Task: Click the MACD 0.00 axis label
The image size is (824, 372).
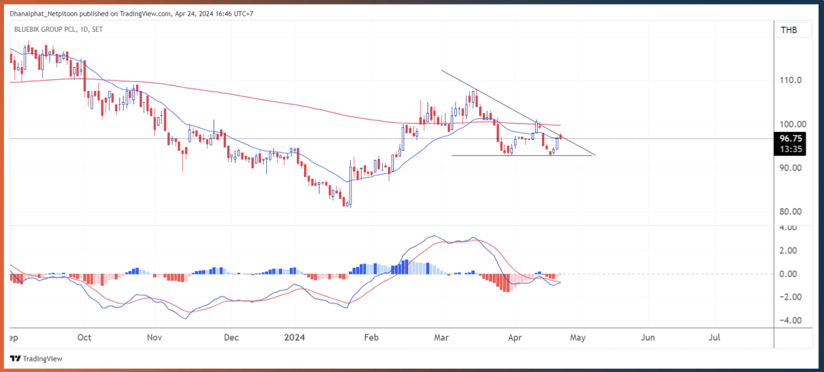Action: click(x=788, y=274)
